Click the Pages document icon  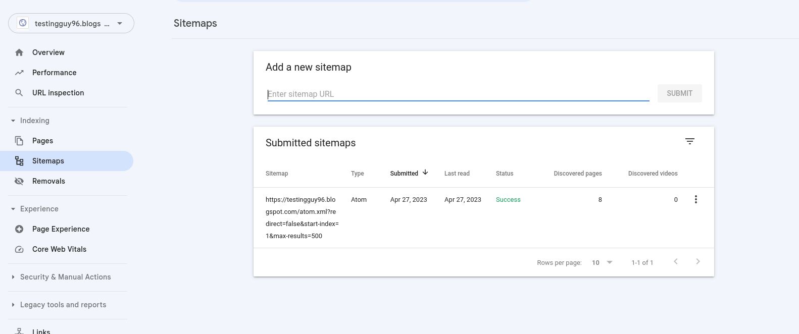(x=19, y=141)
